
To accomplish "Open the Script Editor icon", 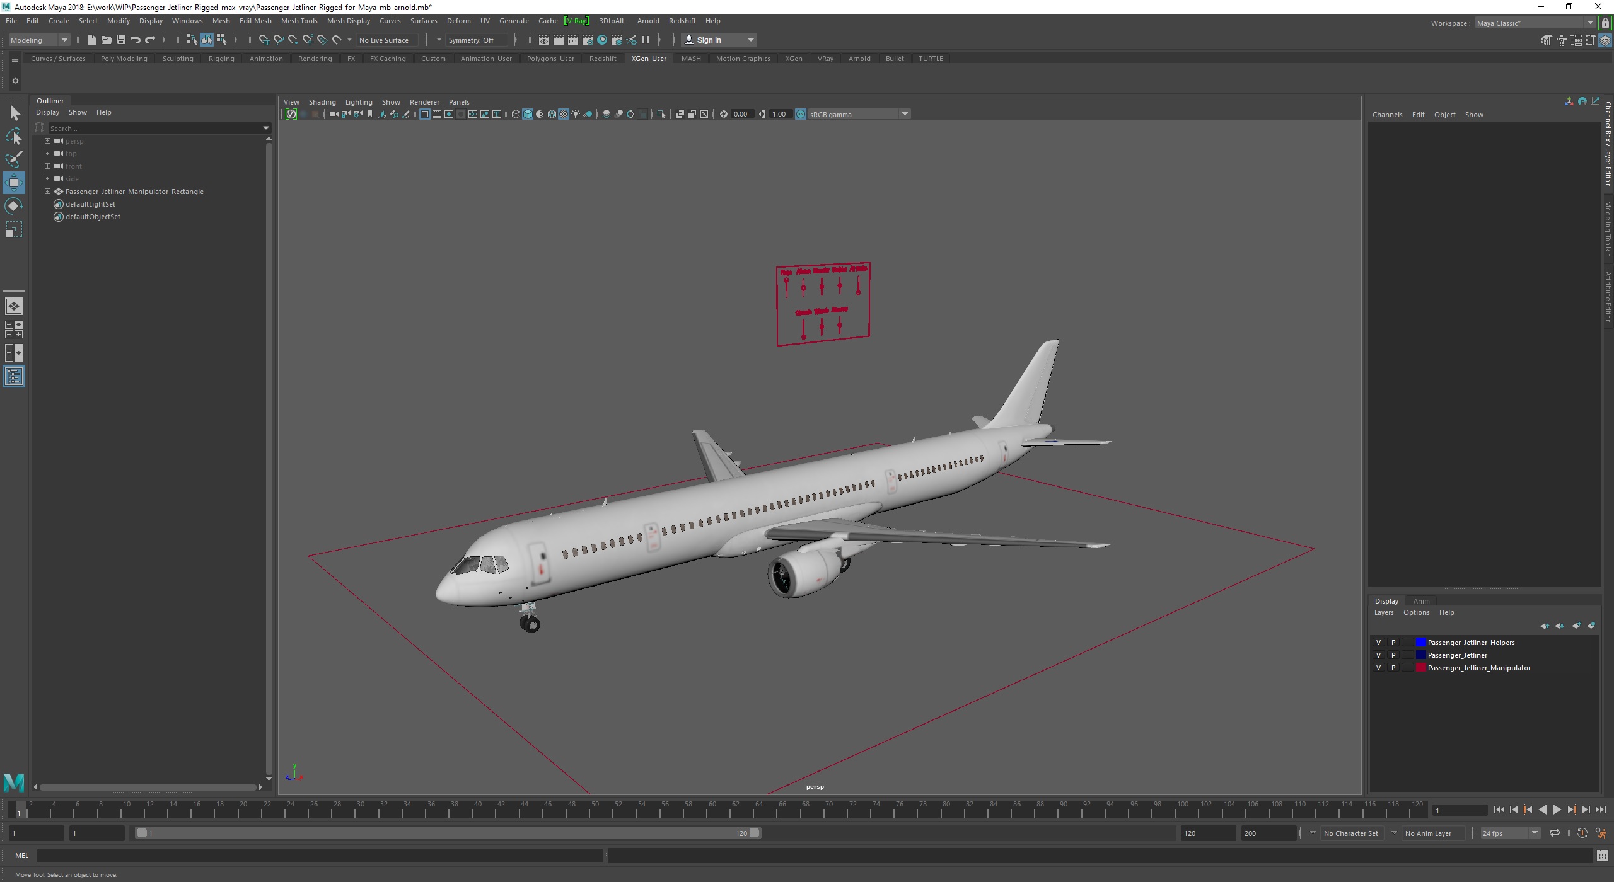I will pyautogui.click(x=1602, y=856).
